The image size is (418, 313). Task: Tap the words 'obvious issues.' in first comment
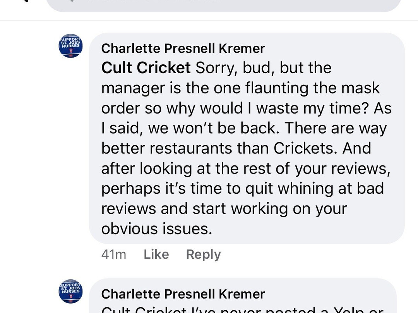(157, 229)
